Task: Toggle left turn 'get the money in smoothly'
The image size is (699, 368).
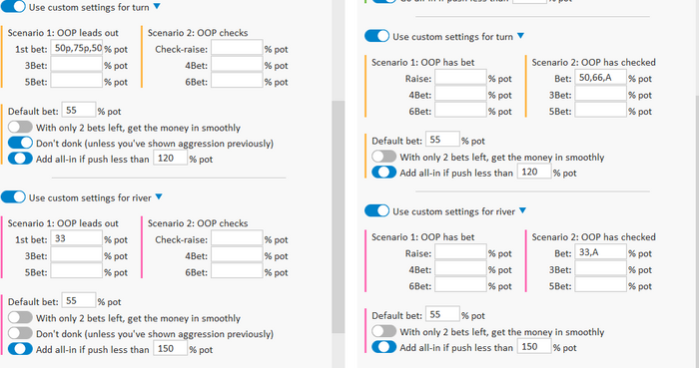Action: click(20, 128)
